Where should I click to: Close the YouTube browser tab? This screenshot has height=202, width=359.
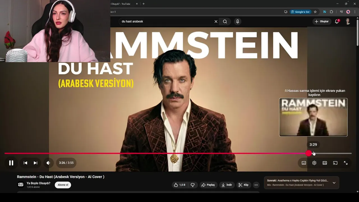click(137, 4)
